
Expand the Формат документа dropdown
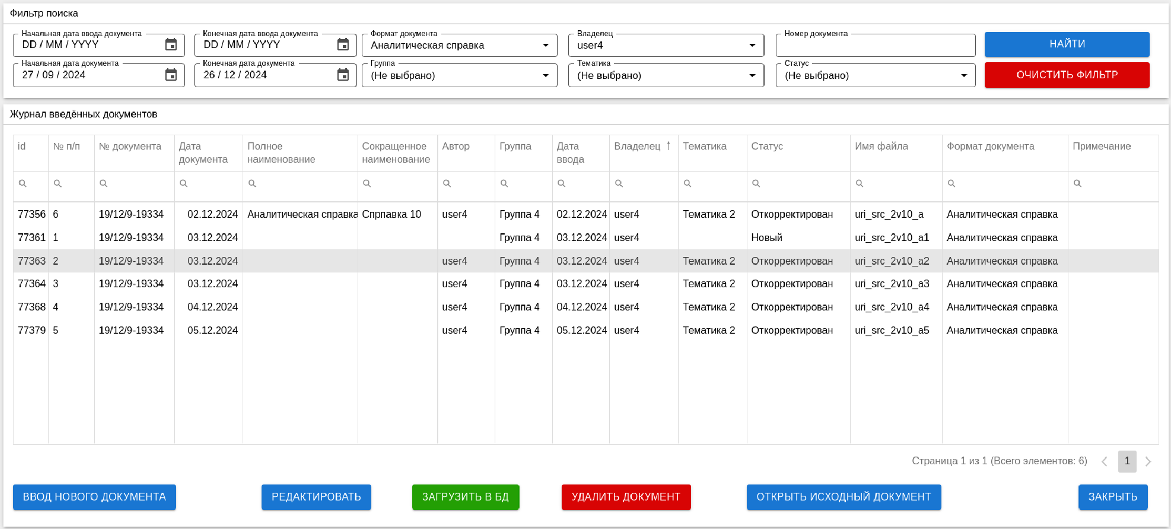pyautogui.click(x=545, y=45)
